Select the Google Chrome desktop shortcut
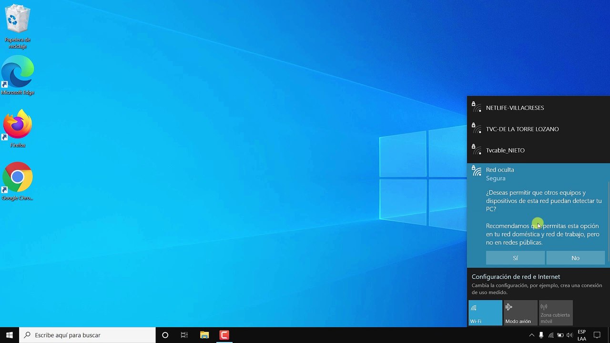 point(18,181)
